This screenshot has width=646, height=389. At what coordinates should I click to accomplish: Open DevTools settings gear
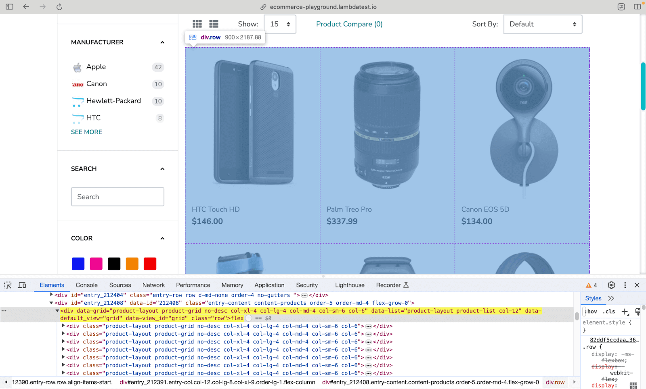tap(611, 285)
